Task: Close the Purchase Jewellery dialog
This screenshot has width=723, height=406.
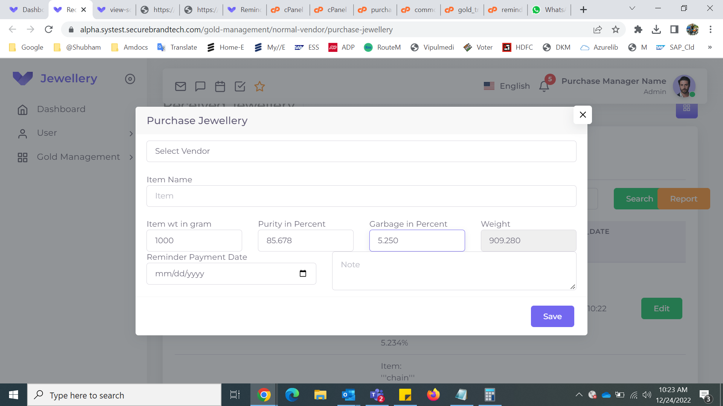Action: [583, 115]
